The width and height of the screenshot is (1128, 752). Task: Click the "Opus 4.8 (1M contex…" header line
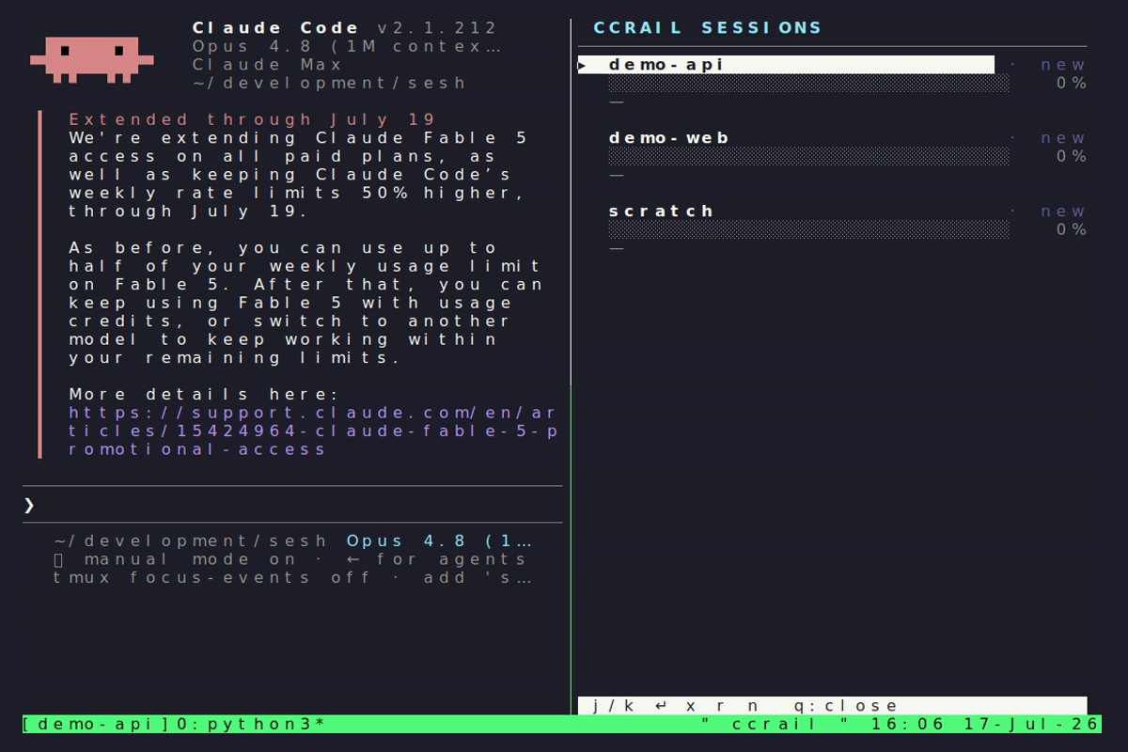pos(346,46)
